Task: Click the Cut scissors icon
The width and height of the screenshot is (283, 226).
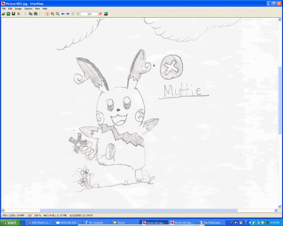Action: [x=25, y=14]
